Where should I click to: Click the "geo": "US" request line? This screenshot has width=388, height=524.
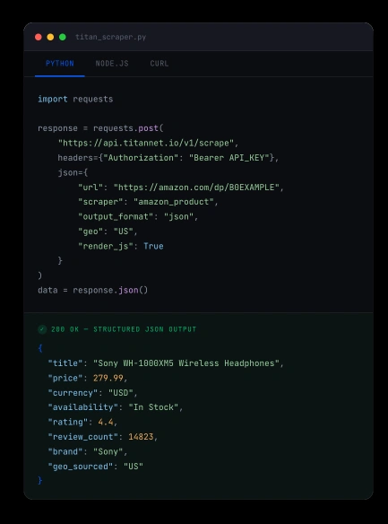coord(108,231)
